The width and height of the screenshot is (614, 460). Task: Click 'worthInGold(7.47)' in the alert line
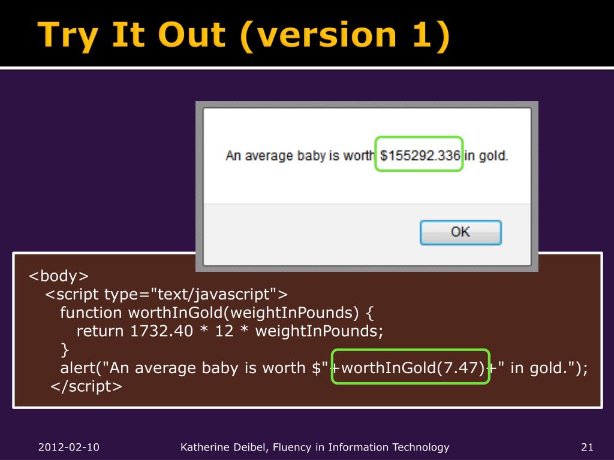[x=413, y=368]
